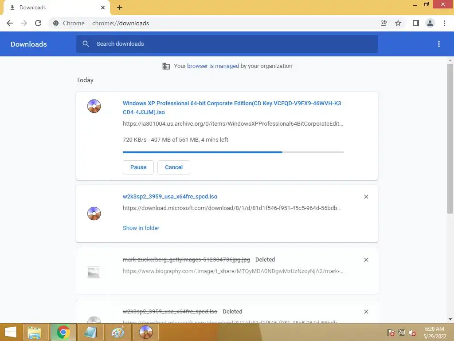Click the scrollbar up arrow
The height and width of the screenshot is (341, 454).
(x=450, y=60)
